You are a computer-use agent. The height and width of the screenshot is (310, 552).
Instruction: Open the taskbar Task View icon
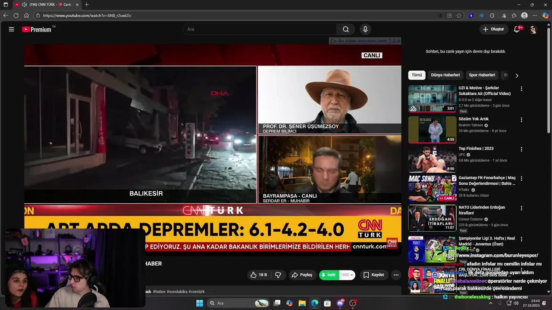coord(277,303)
